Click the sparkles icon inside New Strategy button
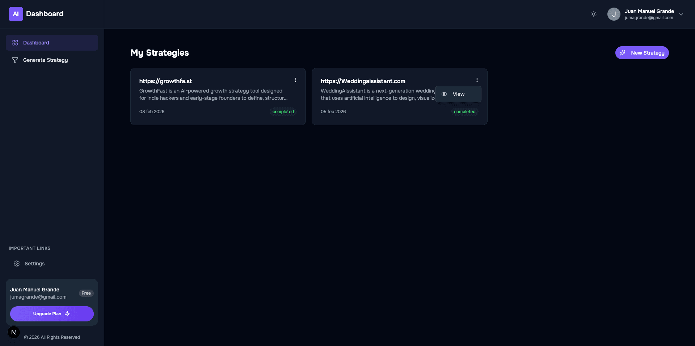 pyautogui.click(x=623, y=53)
